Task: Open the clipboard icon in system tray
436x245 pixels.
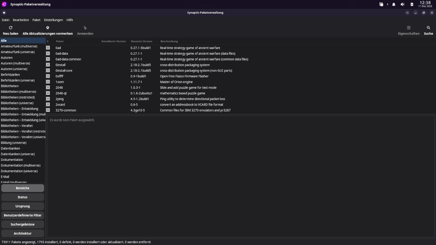Action: (412, 5)
